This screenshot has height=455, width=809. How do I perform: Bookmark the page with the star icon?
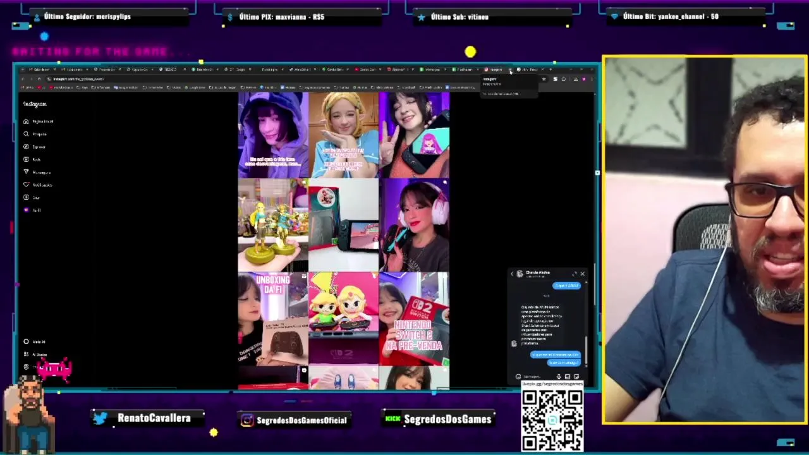(544, 79)
